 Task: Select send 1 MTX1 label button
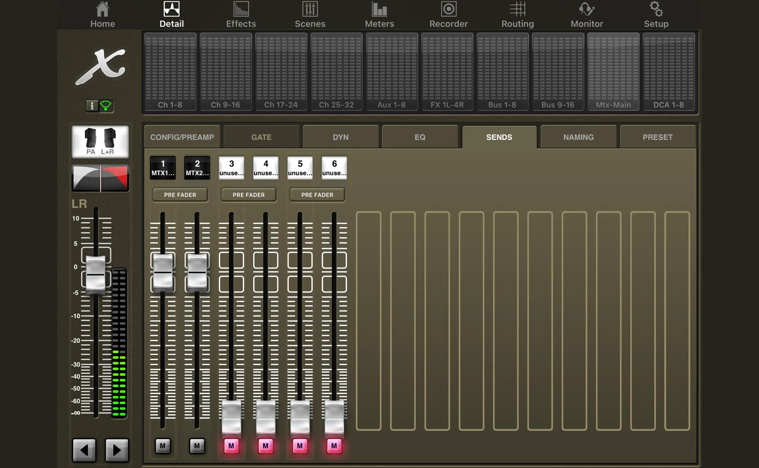(x=163, y=168)
